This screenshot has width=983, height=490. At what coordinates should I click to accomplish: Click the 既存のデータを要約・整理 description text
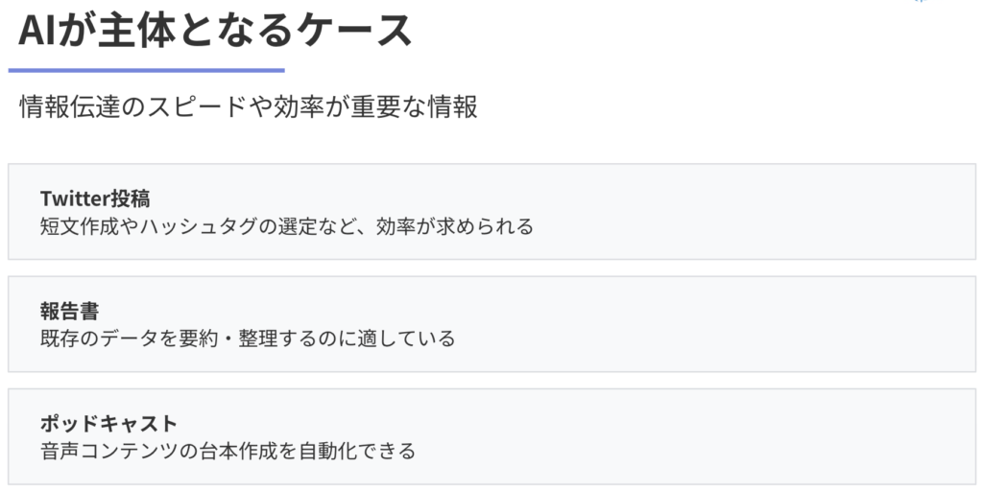tap(248, 339)
